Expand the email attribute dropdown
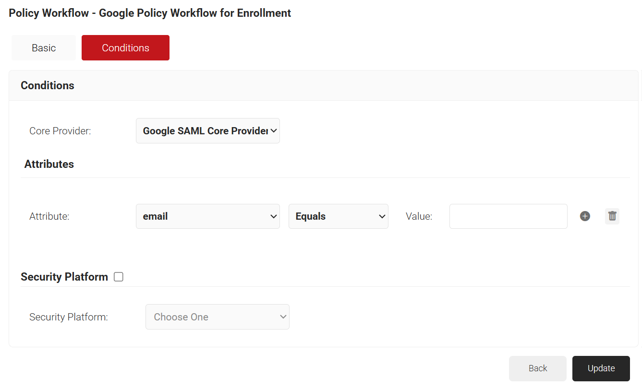642x389 pixels. tap(207, 216)
